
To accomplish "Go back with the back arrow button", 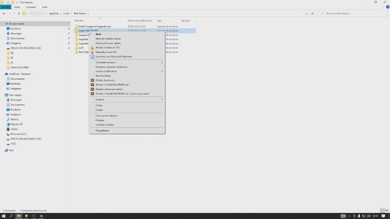I will [x=4, y=13].
